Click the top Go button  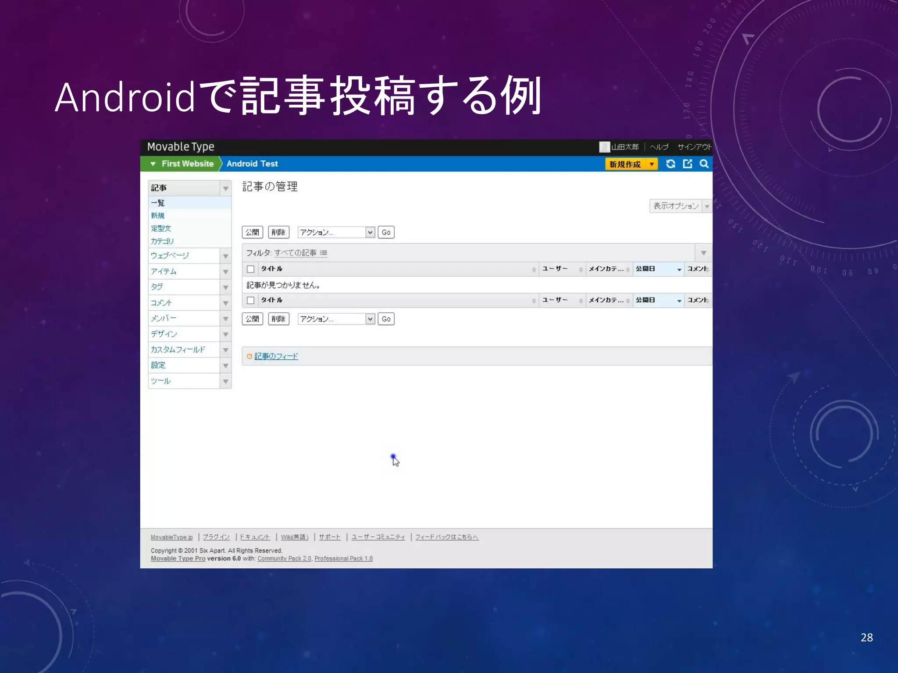(386, 232)
